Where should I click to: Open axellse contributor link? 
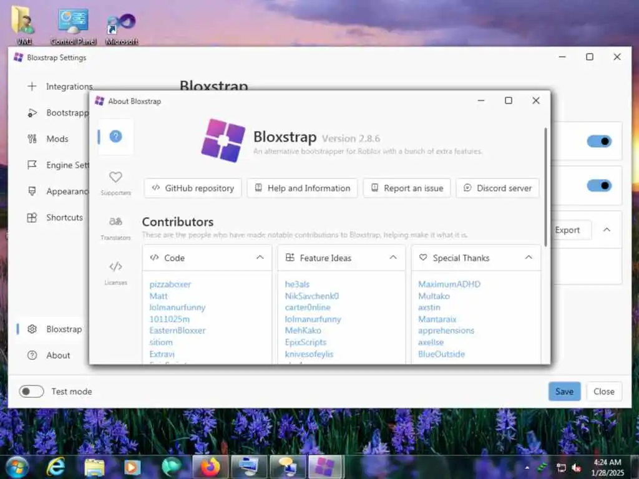coord(431,342)
